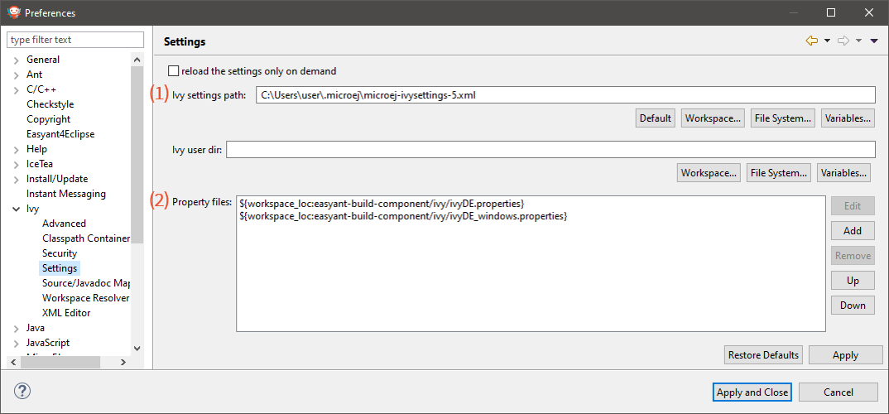Click Variables... for Ivy settings path
Screen dimensions: 889x414
click(x=848, y=118)
